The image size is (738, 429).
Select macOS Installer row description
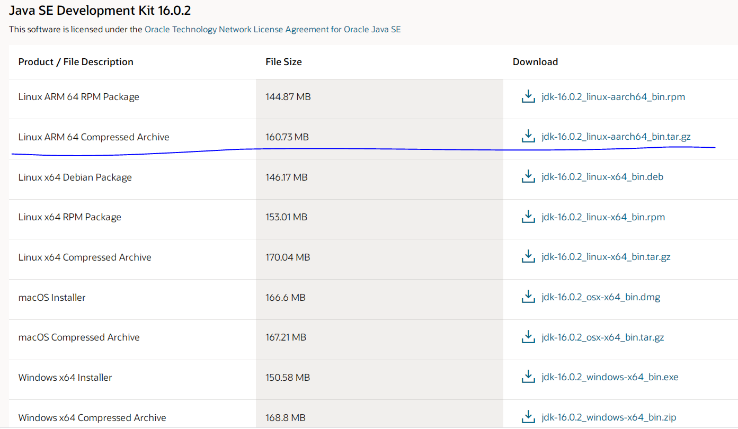(51, 298)
